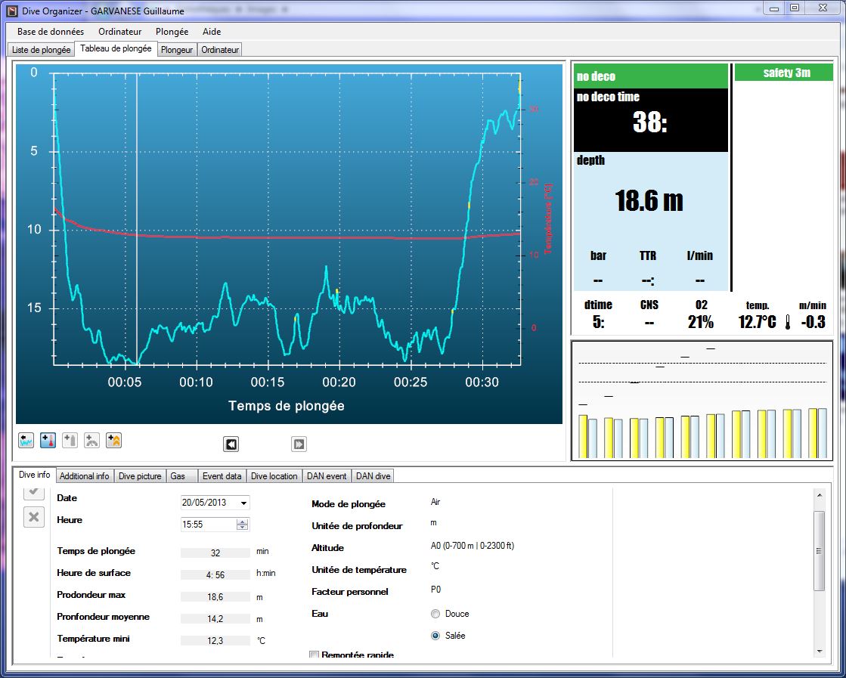Click the Pronfondeur moyenne value 14,2
Viewport: 846px width, 678px height.
click(215, 619)
